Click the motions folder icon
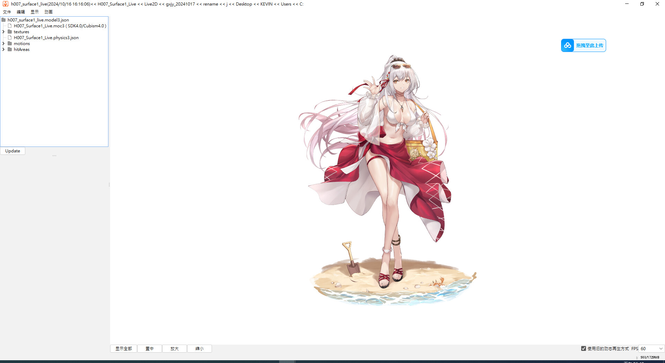Viewport: 665px width, 363px height. tap(10, 43)
